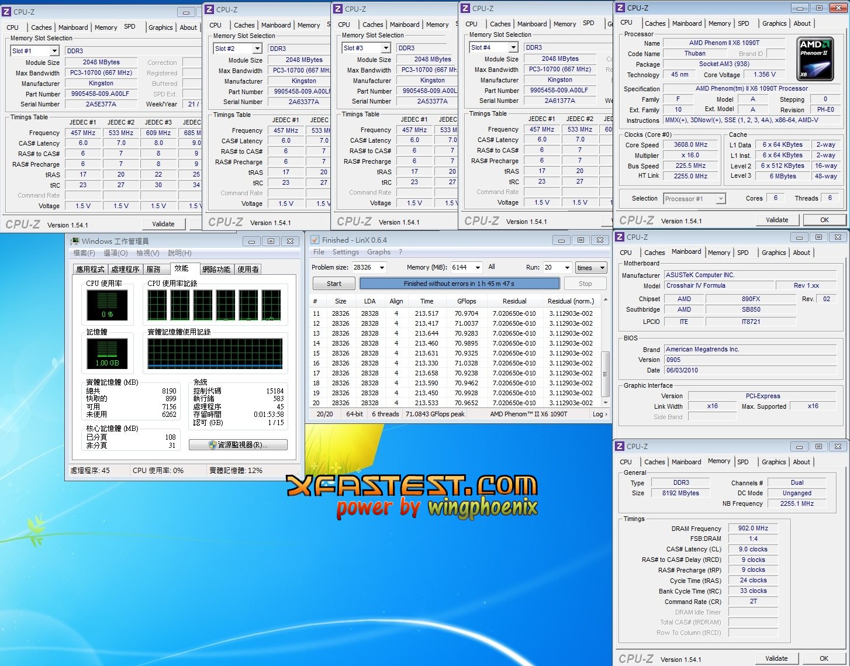850x666 pixels.
Task: Click the LinX Stop button
Action: [585, 284]
